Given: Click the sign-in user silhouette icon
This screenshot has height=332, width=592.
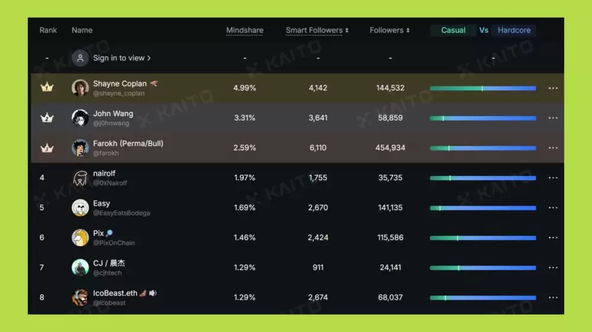Looking at the screenshot, I should 80,58.
